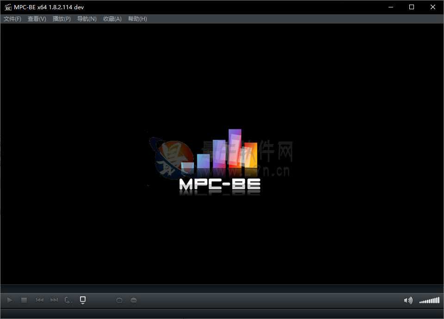Viewport: 444px width, 319px height.
Task: Open the subtitle selection icon
Action: tap(134, 301)
